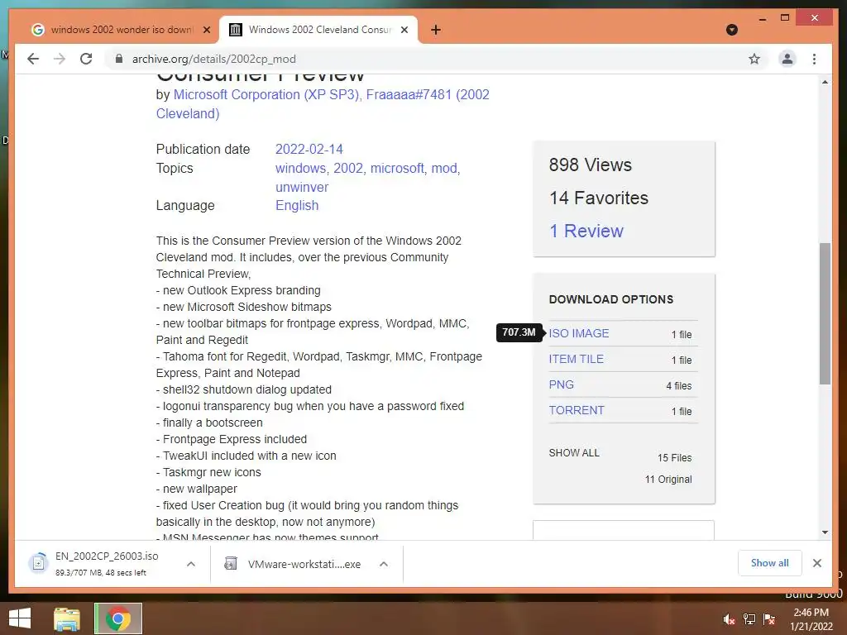Screen dimensions: 847x635
Task: Download the TORRENT file
Action: (577, 410)
